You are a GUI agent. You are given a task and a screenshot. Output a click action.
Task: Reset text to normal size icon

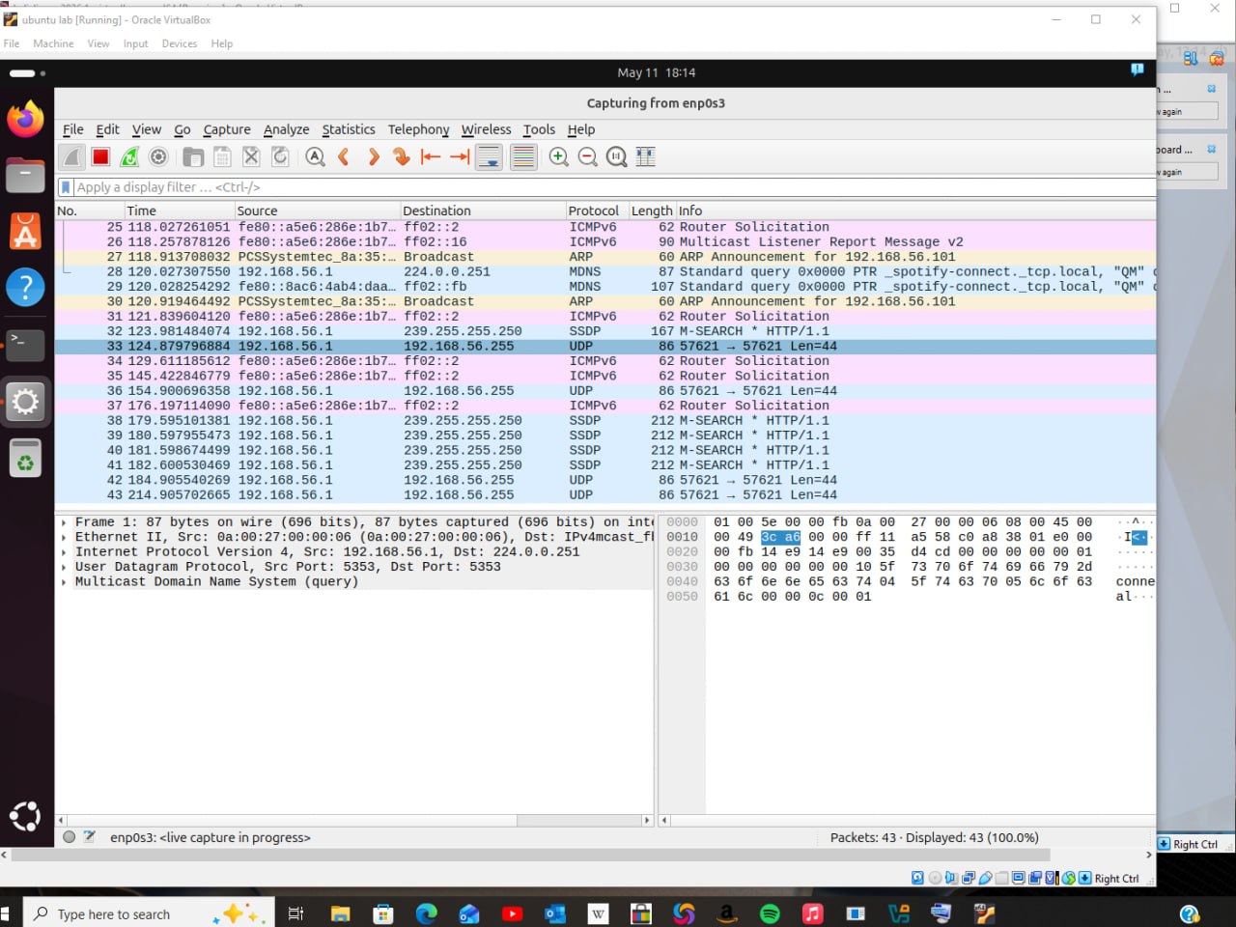(x=616, y=156)
